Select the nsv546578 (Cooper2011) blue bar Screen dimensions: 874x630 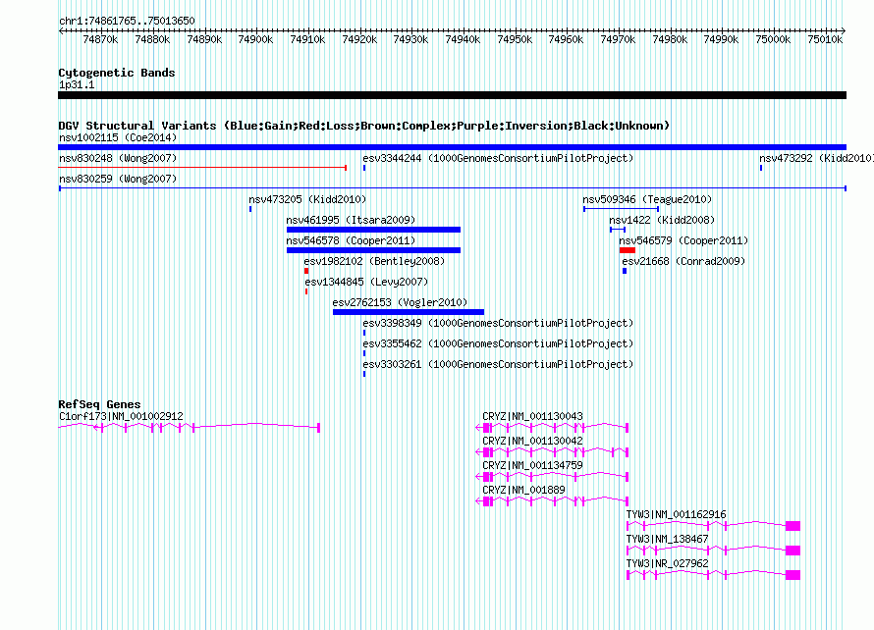pos(373,250)
